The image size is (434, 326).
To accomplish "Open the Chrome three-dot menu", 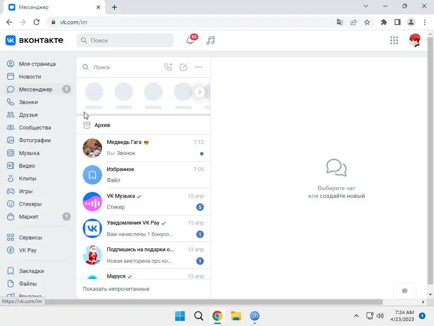I will pos(425,22).
